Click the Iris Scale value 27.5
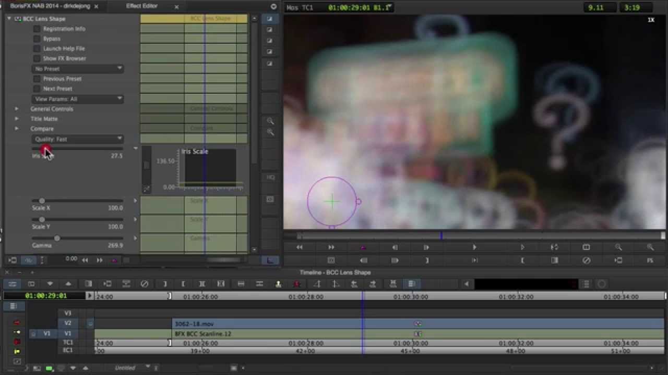 [116, 156]
